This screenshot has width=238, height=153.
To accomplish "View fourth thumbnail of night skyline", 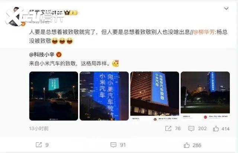I will pyautogui.click(x=205, y=96).
